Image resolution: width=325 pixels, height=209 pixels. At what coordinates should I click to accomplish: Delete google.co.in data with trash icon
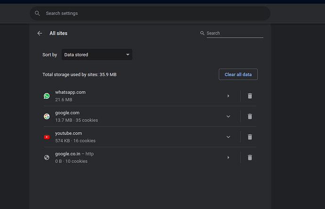click(x=250, y=157)
